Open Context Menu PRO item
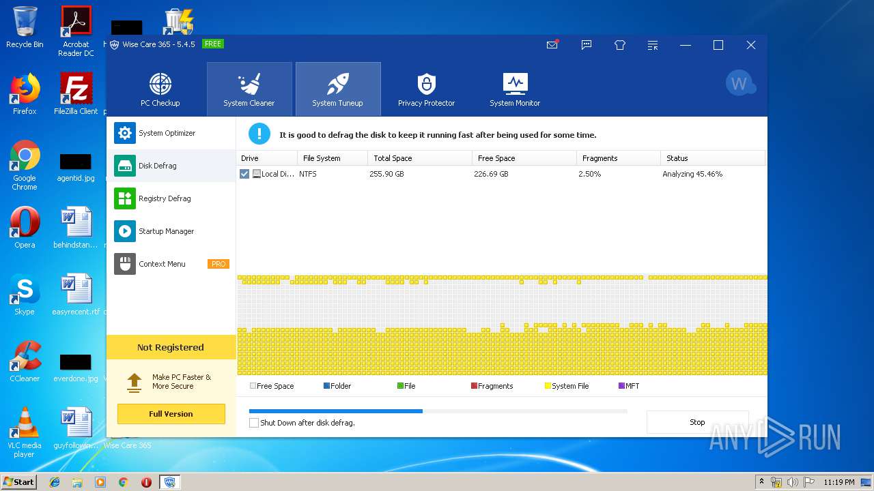This screenshot has height=491, width=874. [x=171, y=264]
